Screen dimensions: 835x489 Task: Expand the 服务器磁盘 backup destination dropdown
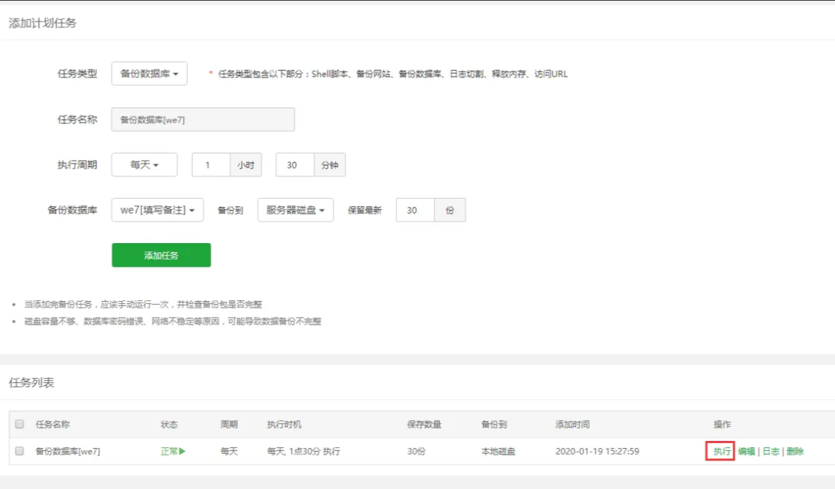point(295,210)
